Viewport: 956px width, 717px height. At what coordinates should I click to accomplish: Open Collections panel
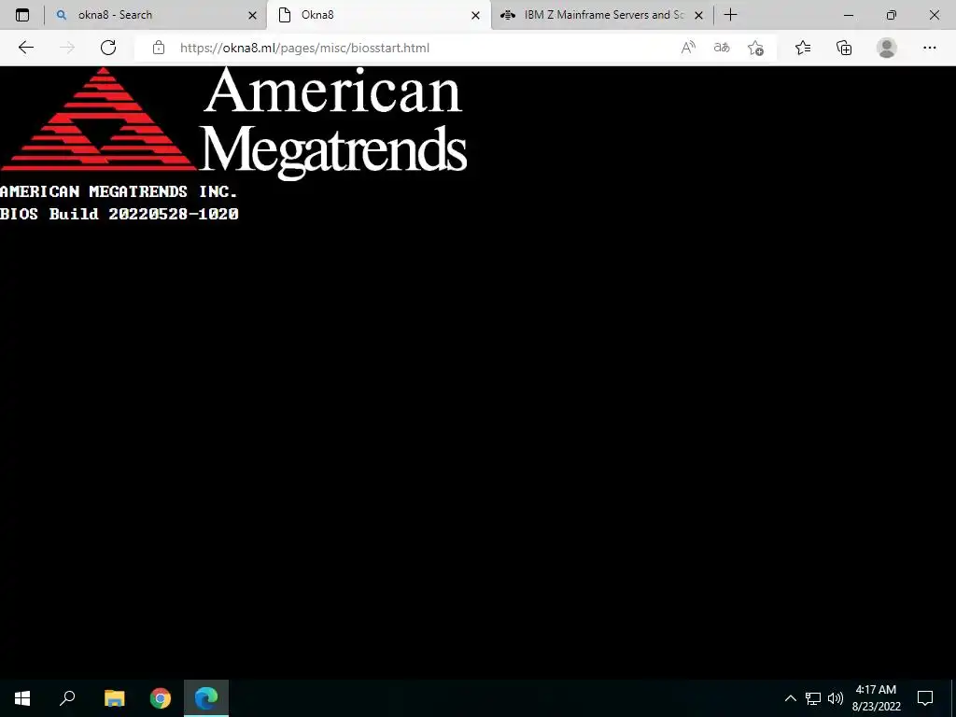coord(844,48)
